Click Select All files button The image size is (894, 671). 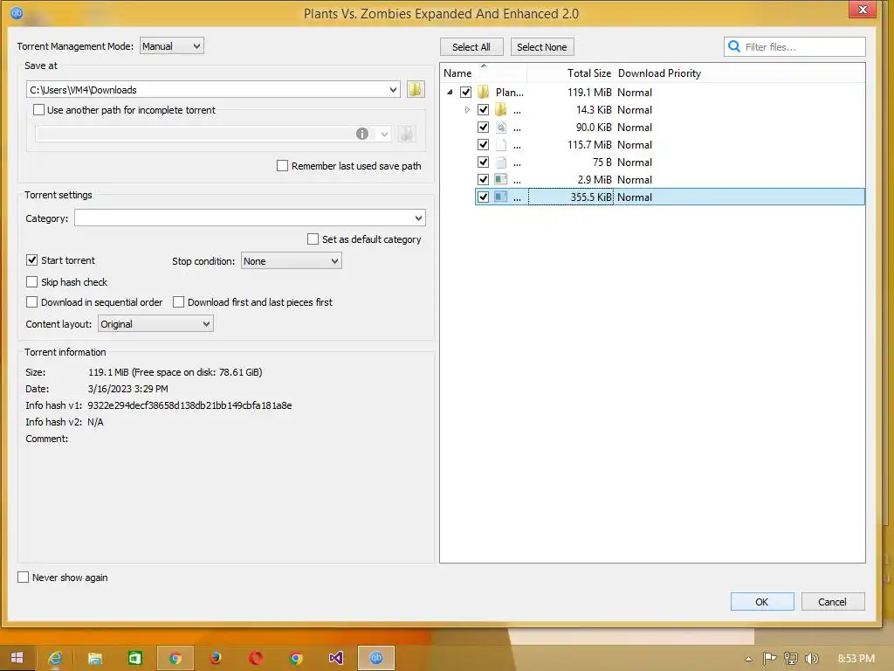(x=471, y=47)
